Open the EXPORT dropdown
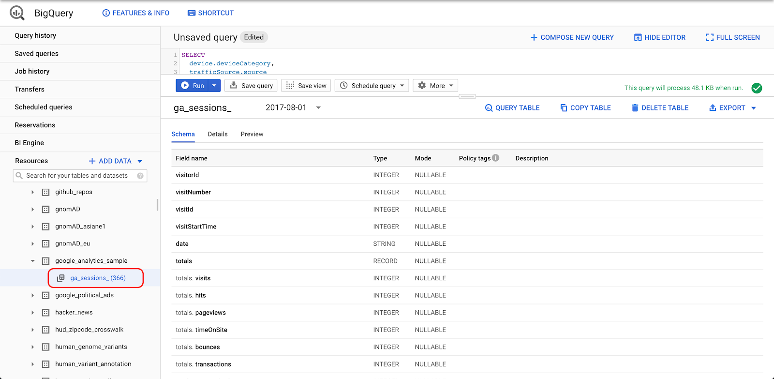The image size is (774, 379). click(x=732, y=108)
